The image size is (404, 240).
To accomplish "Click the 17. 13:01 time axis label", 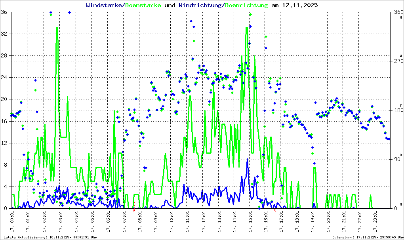I will point(219,222).
